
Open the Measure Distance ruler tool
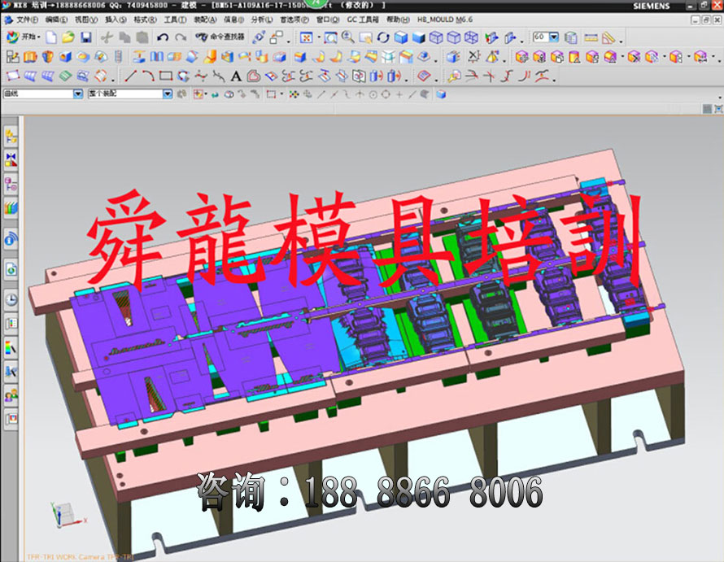(591, 37)
